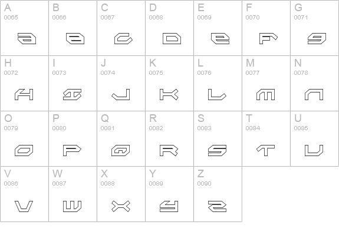Pick the V character cell 0086
The height and width of the screenshot is (248, 339).
(x=24, y=194)
